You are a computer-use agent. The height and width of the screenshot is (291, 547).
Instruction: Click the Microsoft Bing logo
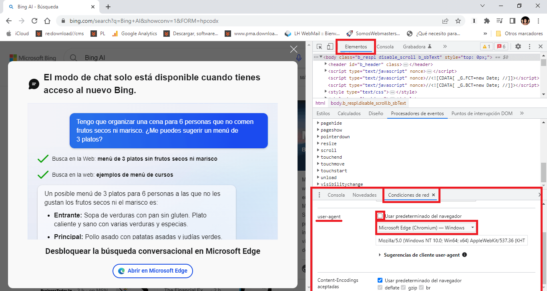pyautogui.click(x=33, y=58)
